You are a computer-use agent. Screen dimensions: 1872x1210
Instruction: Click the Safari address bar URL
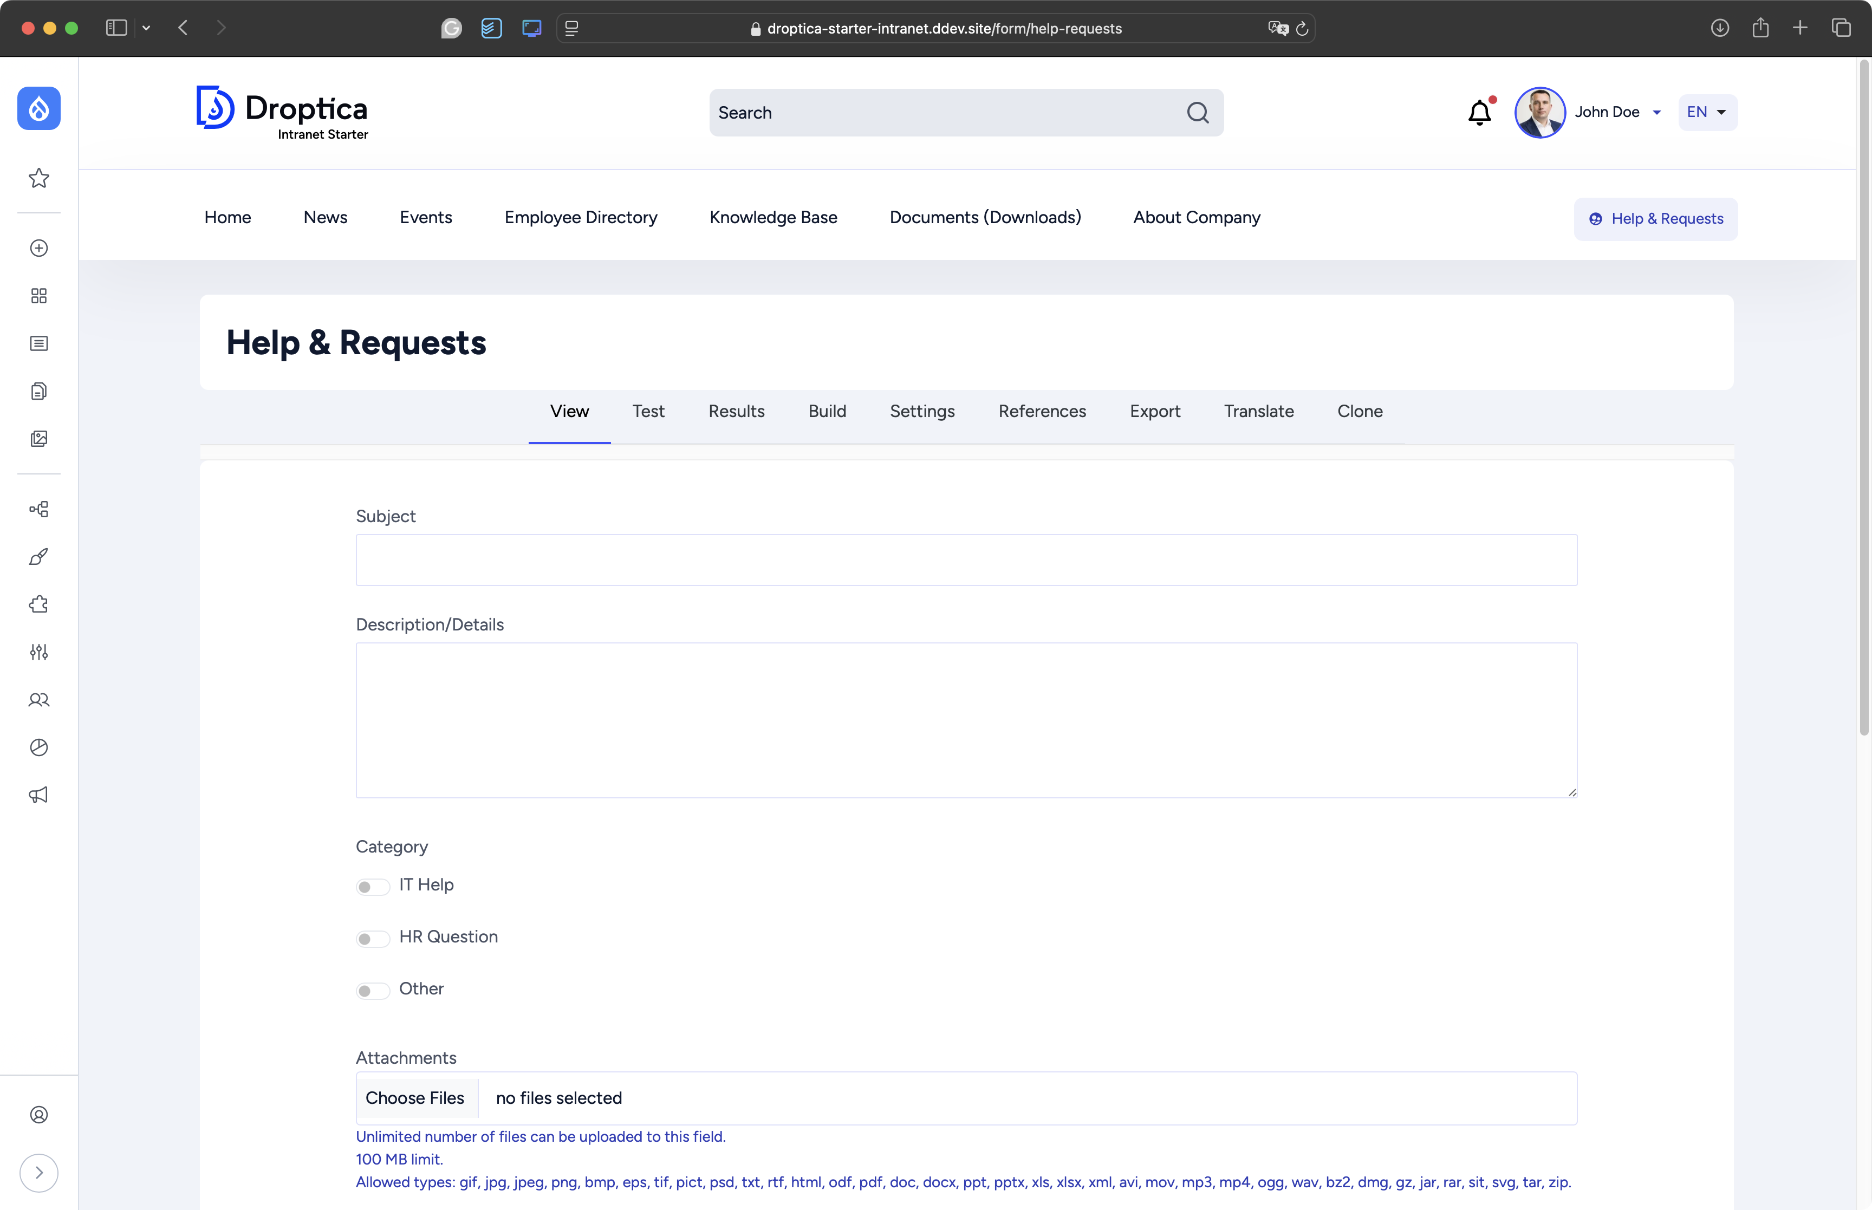point(944,28)
